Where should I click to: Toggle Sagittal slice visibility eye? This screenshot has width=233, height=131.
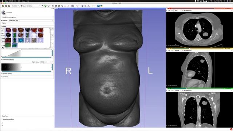(172, 51)
